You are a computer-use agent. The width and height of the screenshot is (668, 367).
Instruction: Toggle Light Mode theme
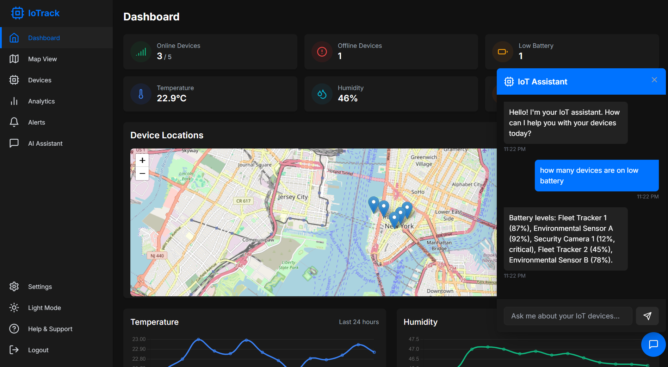(x=44, y=308)
